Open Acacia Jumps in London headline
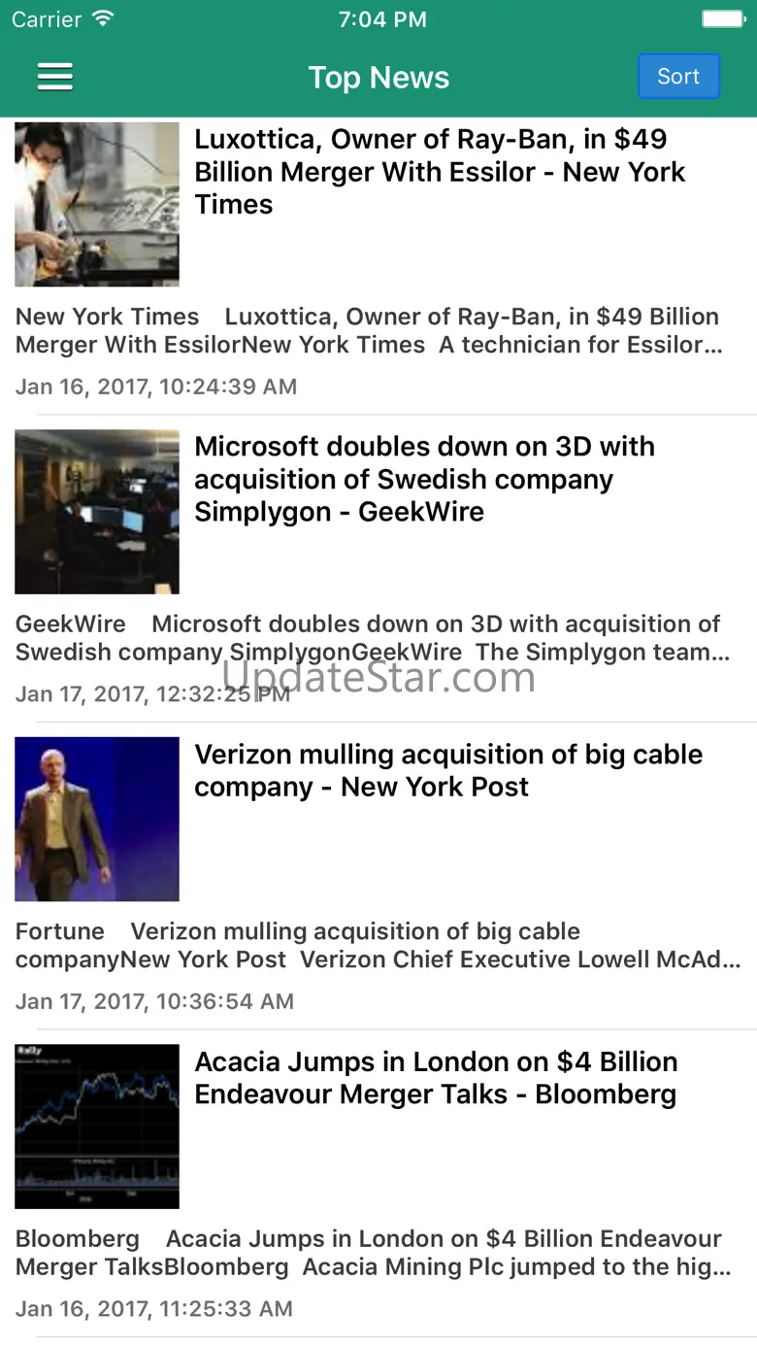The width and height of the screenshot is (757, 1347). 436,1078
